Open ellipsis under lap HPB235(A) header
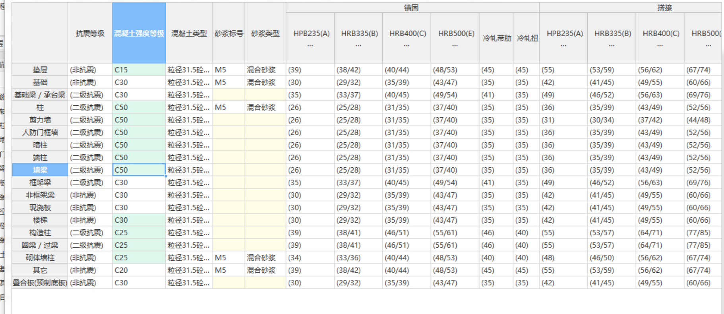The image size is (724, 314). pos(563,45)
